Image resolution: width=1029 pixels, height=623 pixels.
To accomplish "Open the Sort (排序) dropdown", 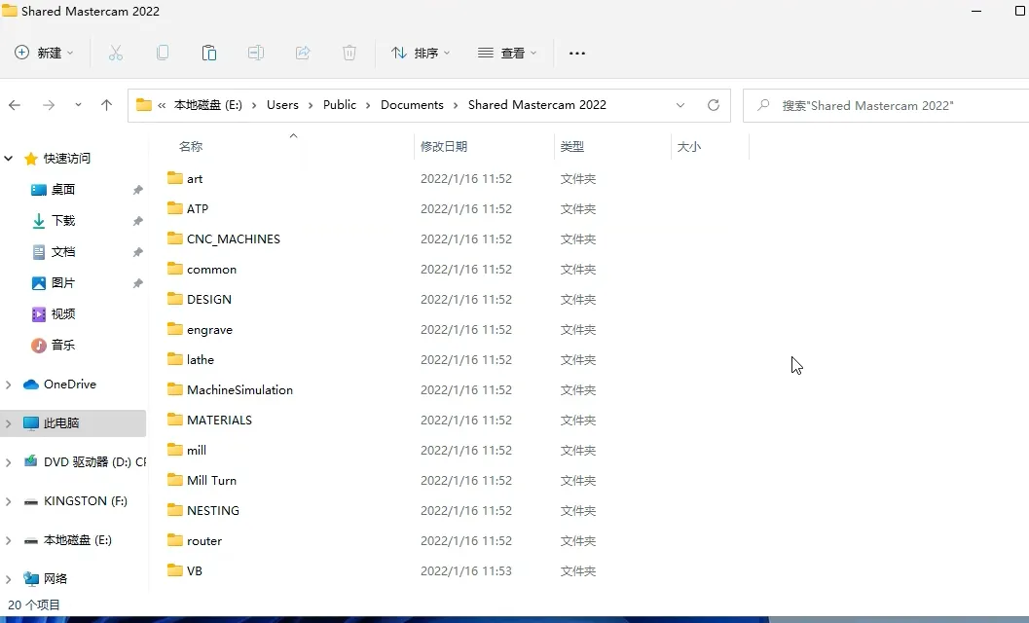I will pos(420,54).
